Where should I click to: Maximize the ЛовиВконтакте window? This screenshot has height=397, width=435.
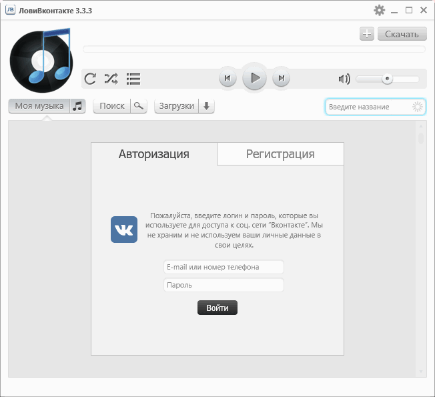click(408, 10)
